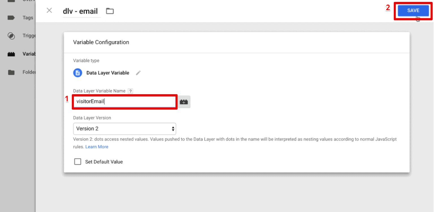Select Variables in the left navigation
434x212 pixels.
(x=29, y=54)
